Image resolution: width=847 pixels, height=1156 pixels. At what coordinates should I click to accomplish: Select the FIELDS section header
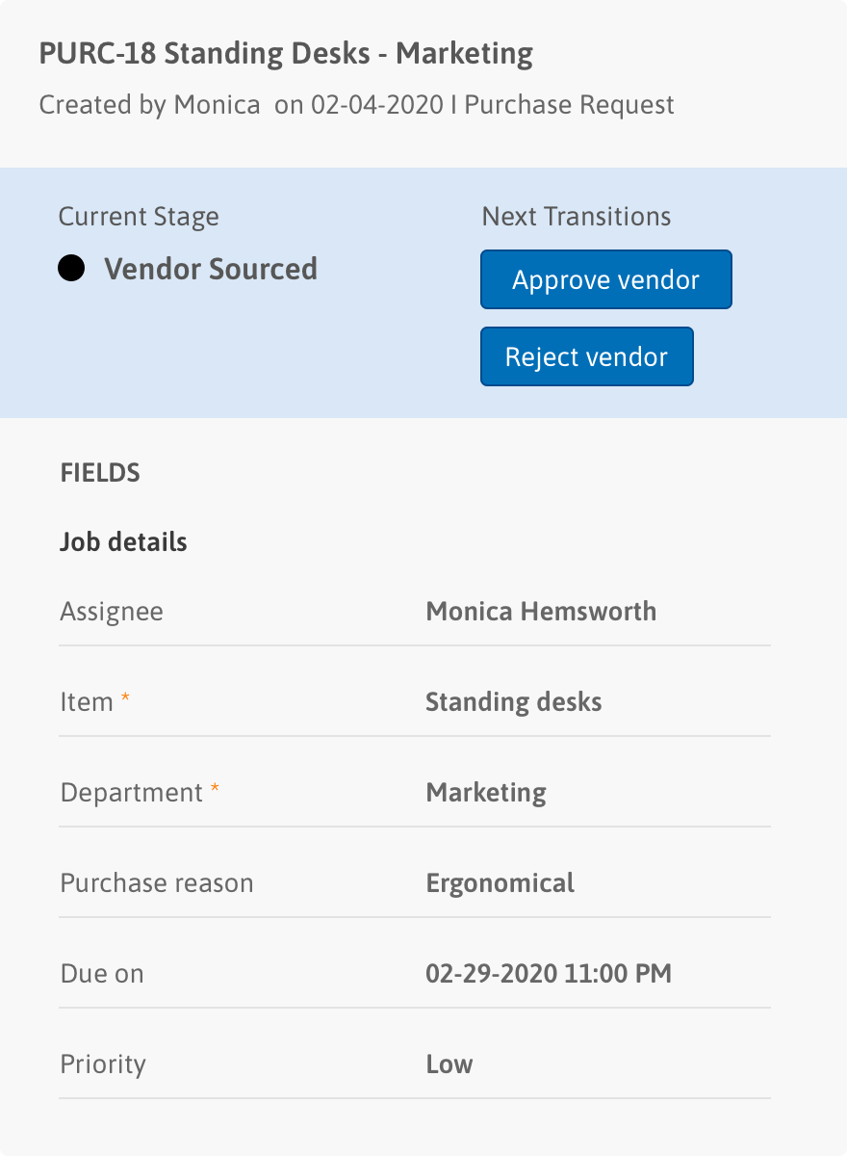pyautogui.click(x=100, y=473)
